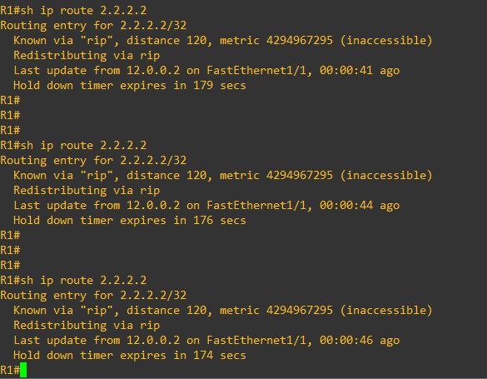Click 'Hold down timer expires in 179 secs'
This screenshot has height=379, width=487.
pos(130,86)
